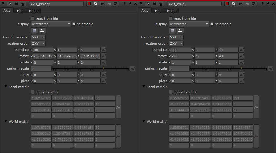
Task: Open the display dropdown in Axis_parent
Action: click(51, 24)
